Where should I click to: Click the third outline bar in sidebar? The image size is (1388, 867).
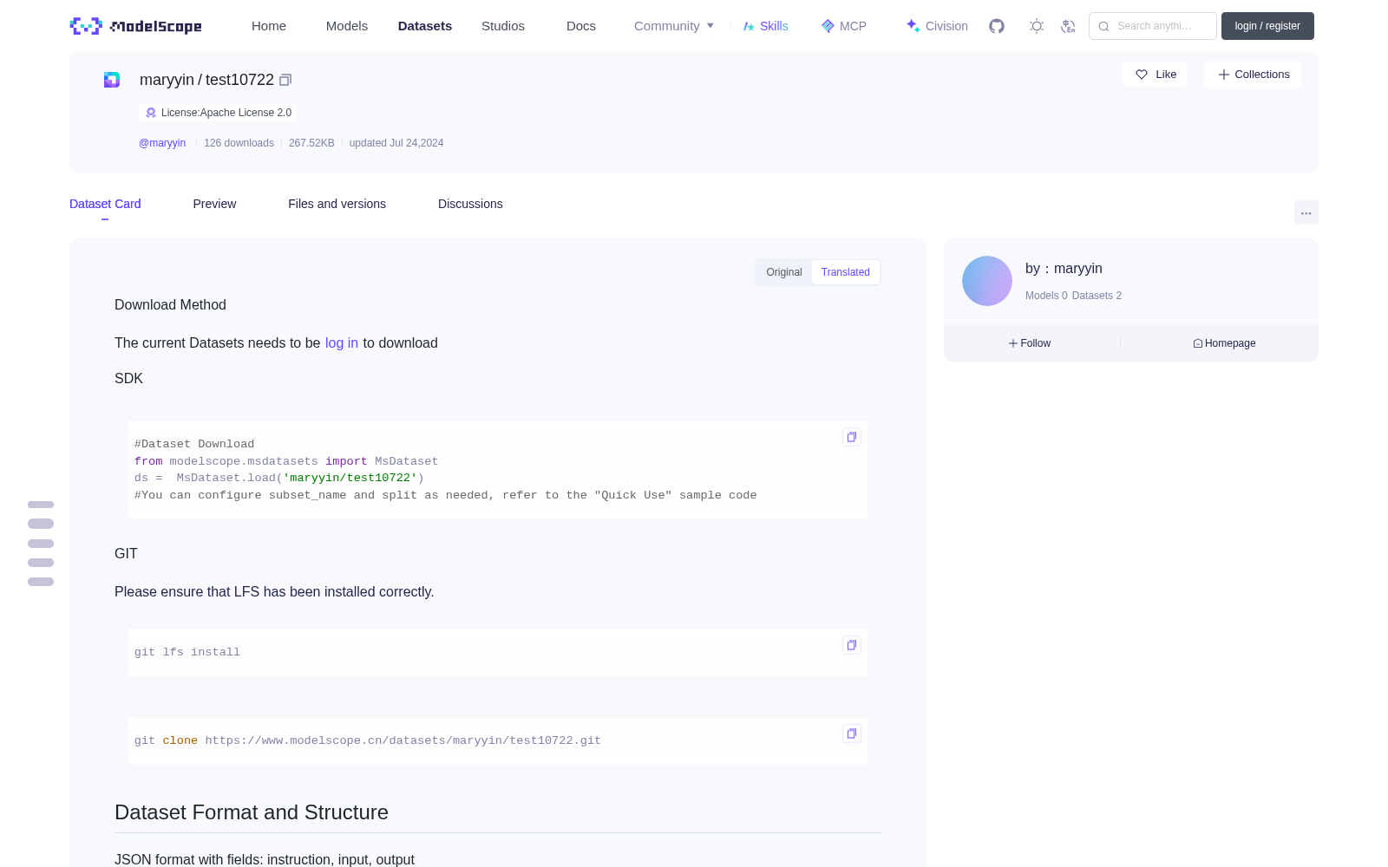pyautogui.click(x=41, y=544)
